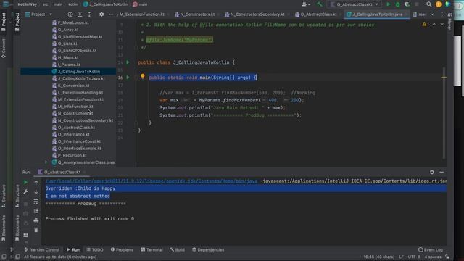This screenshot has height=261, width=464.
Task: Click Select Opened File target icon
Action: click(x=70, y=14)
